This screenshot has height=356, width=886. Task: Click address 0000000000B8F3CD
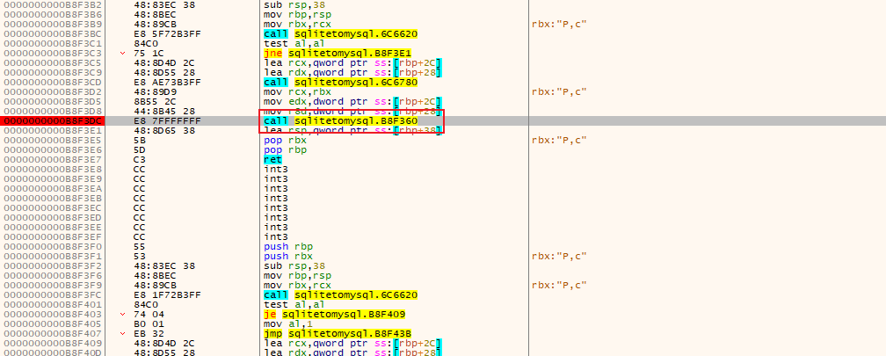coord(52,82)
